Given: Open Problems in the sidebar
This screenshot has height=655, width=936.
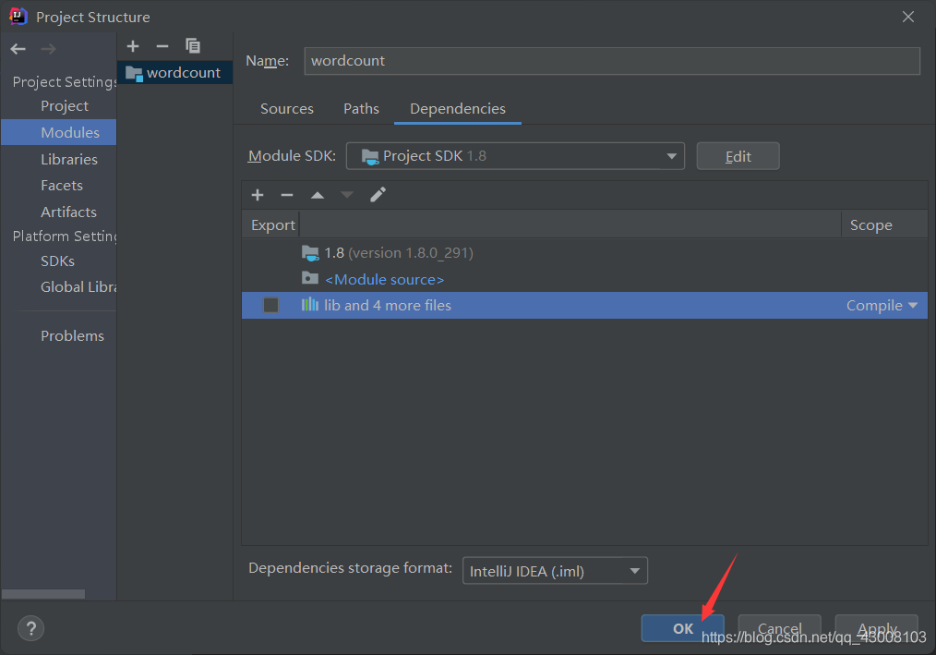Looking at the screenshot, I should point(72,336).
